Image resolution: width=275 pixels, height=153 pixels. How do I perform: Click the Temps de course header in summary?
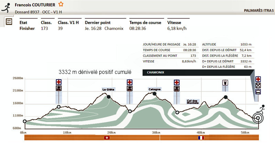(x=145, y=23)
